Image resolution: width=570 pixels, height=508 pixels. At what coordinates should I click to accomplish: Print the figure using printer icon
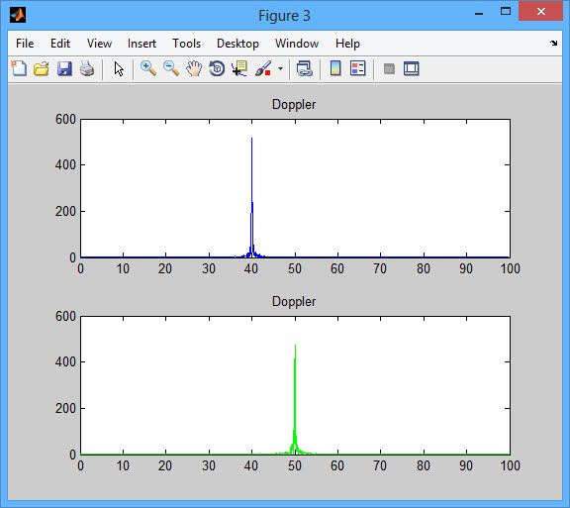click(87, 68)
